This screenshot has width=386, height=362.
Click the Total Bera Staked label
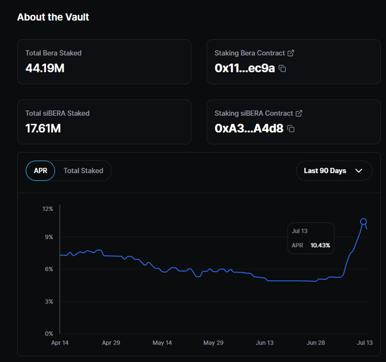53,53
